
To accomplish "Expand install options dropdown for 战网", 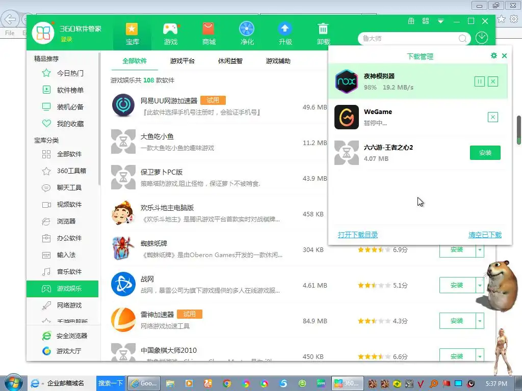I will (480, 285).
